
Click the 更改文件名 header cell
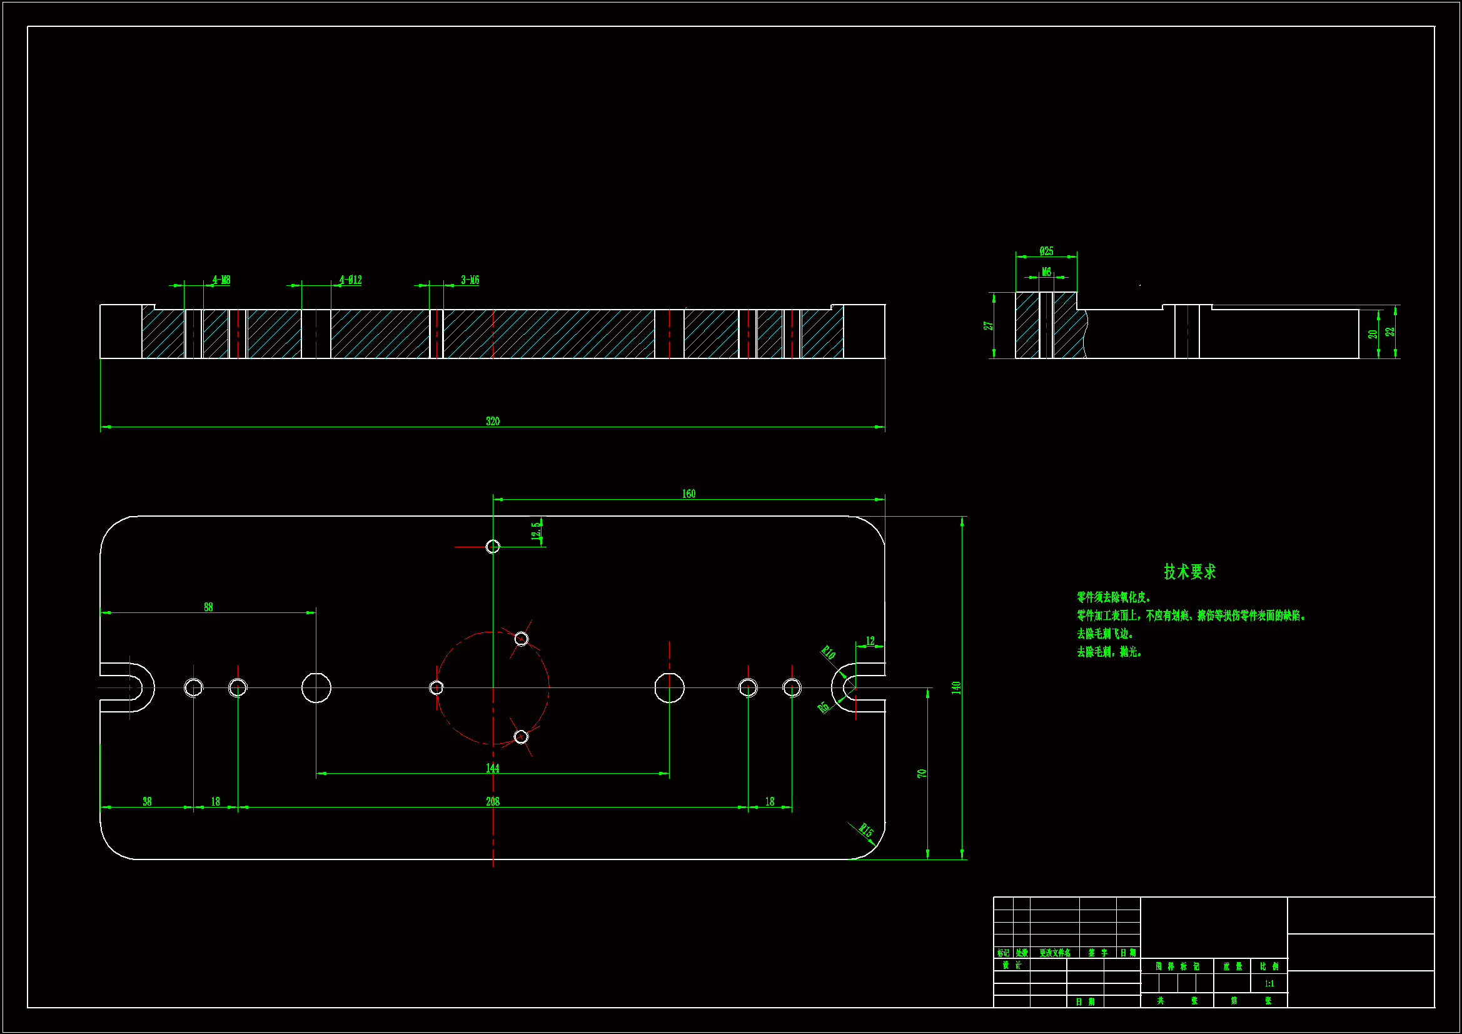(x=1054, y=953)
